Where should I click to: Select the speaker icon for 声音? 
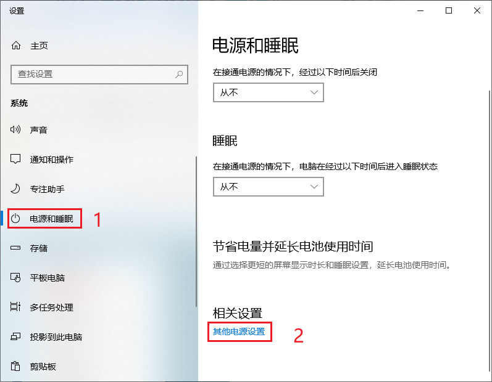click(x=15, y=129)
